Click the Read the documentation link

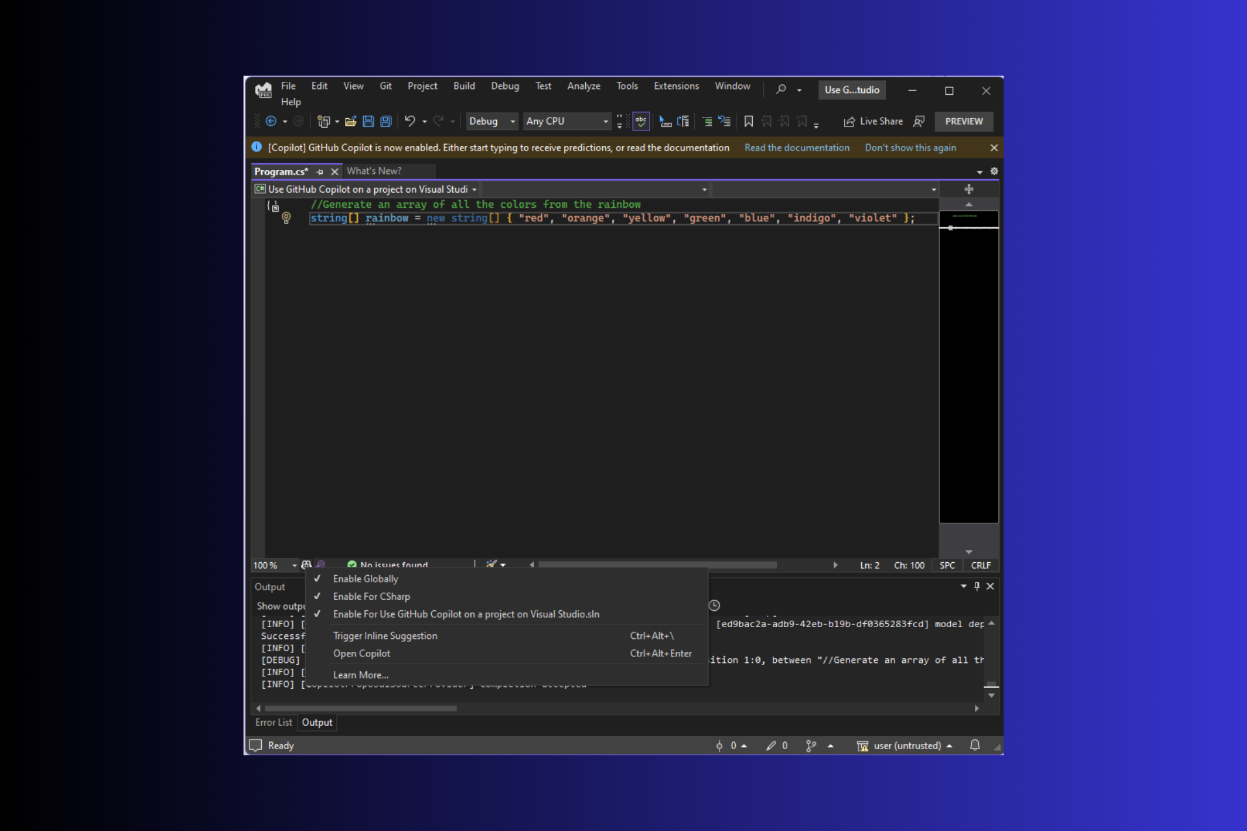pos(797,147)
